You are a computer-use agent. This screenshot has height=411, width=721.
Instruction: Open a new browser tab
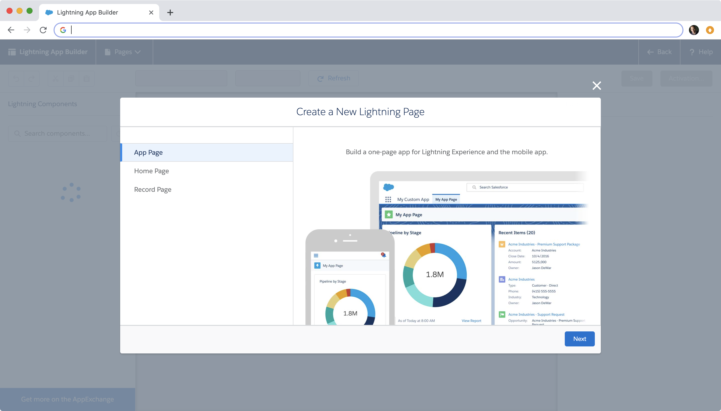coord(170,13)
